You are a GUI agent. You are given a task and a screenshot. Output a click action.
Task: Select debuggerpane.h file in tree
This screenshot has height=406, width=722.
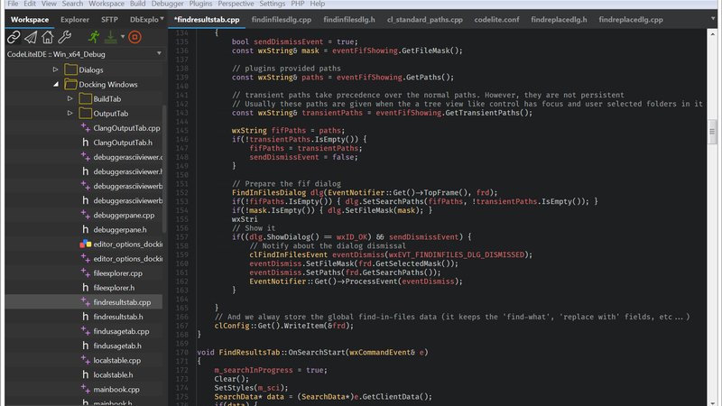(119, 229)
